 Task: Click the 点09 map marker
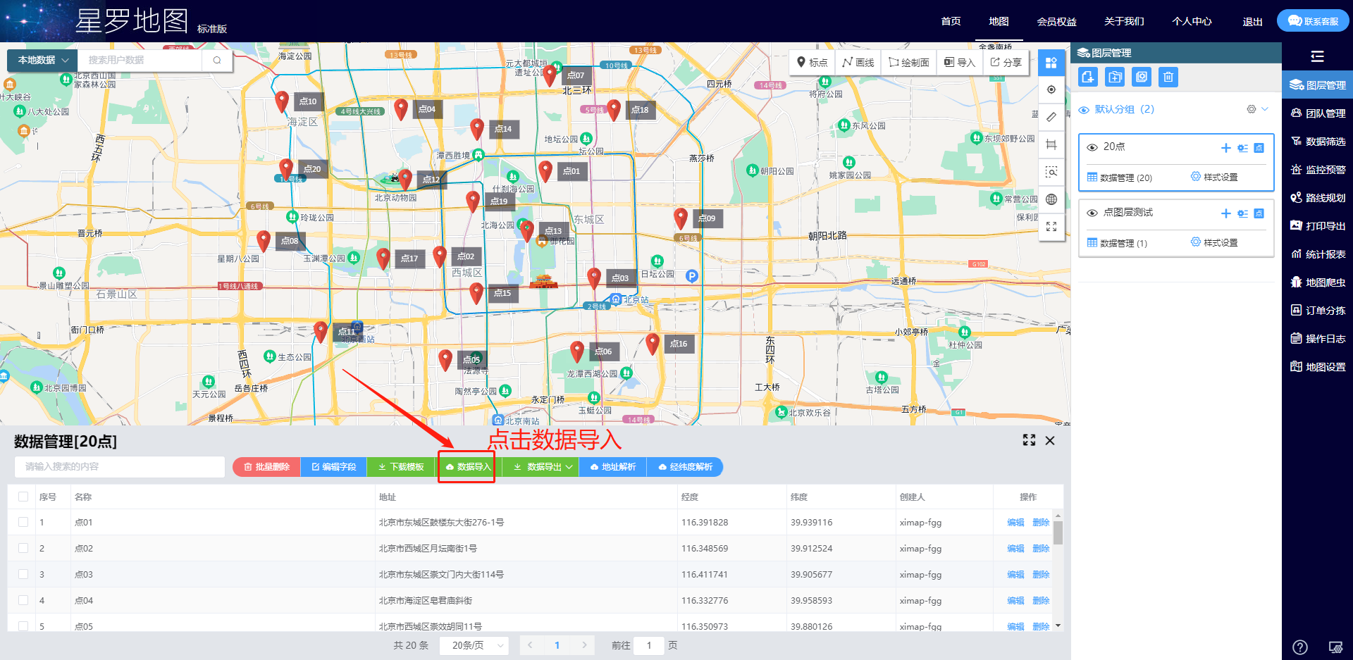pyautogui.click(x=681, y=218)
